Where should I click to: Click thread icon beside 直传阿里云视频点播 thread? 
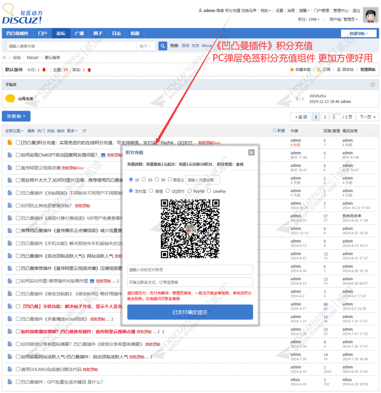pyautogui.click(x=10, y=168)
